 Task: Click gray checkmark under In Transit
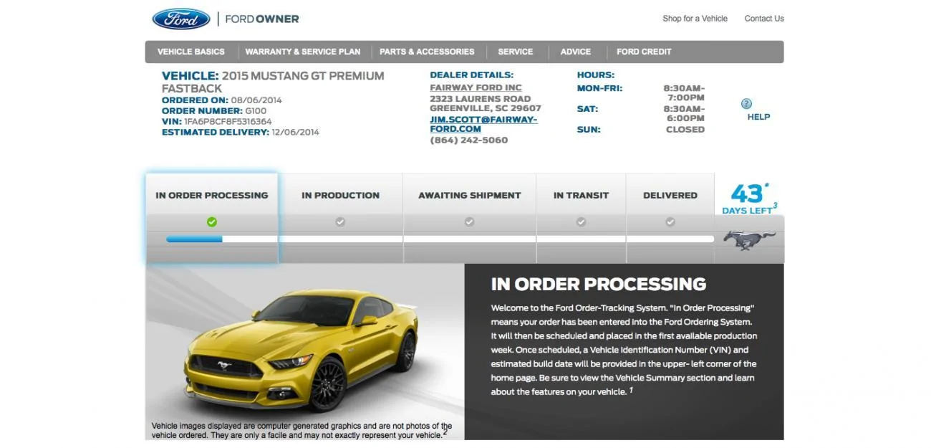click(x=581, y=222)
